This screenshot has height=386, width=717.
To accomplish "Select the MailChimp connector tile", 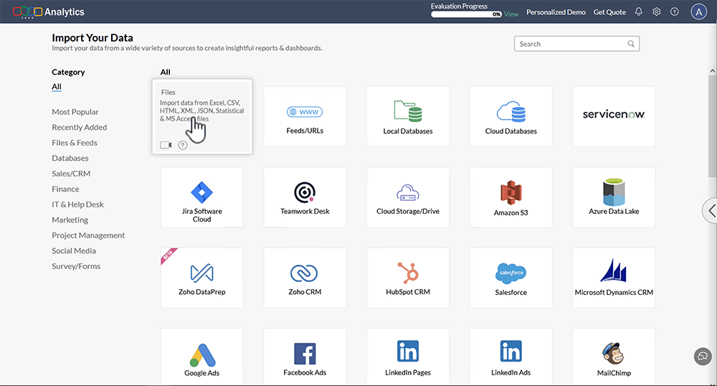I will 614,357.
